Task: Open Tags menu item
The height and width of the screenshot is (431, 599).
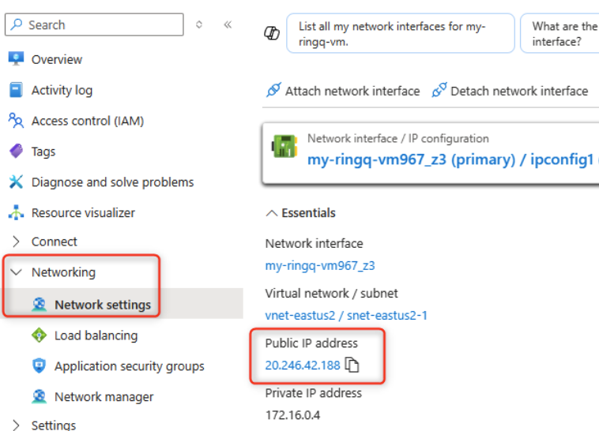Action: tap(43, 152)
